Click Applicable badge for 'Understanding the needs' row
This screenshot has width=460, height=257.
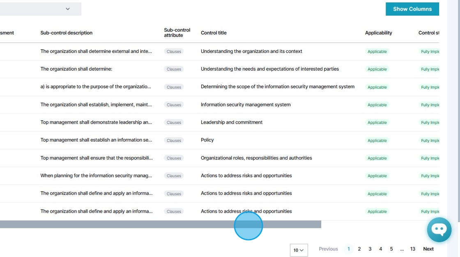(377, 69)
